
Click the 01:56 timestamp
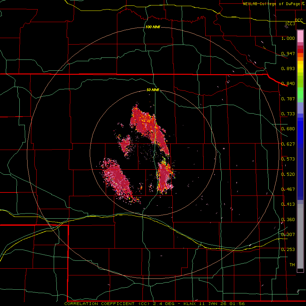click(x=237, y=304)
